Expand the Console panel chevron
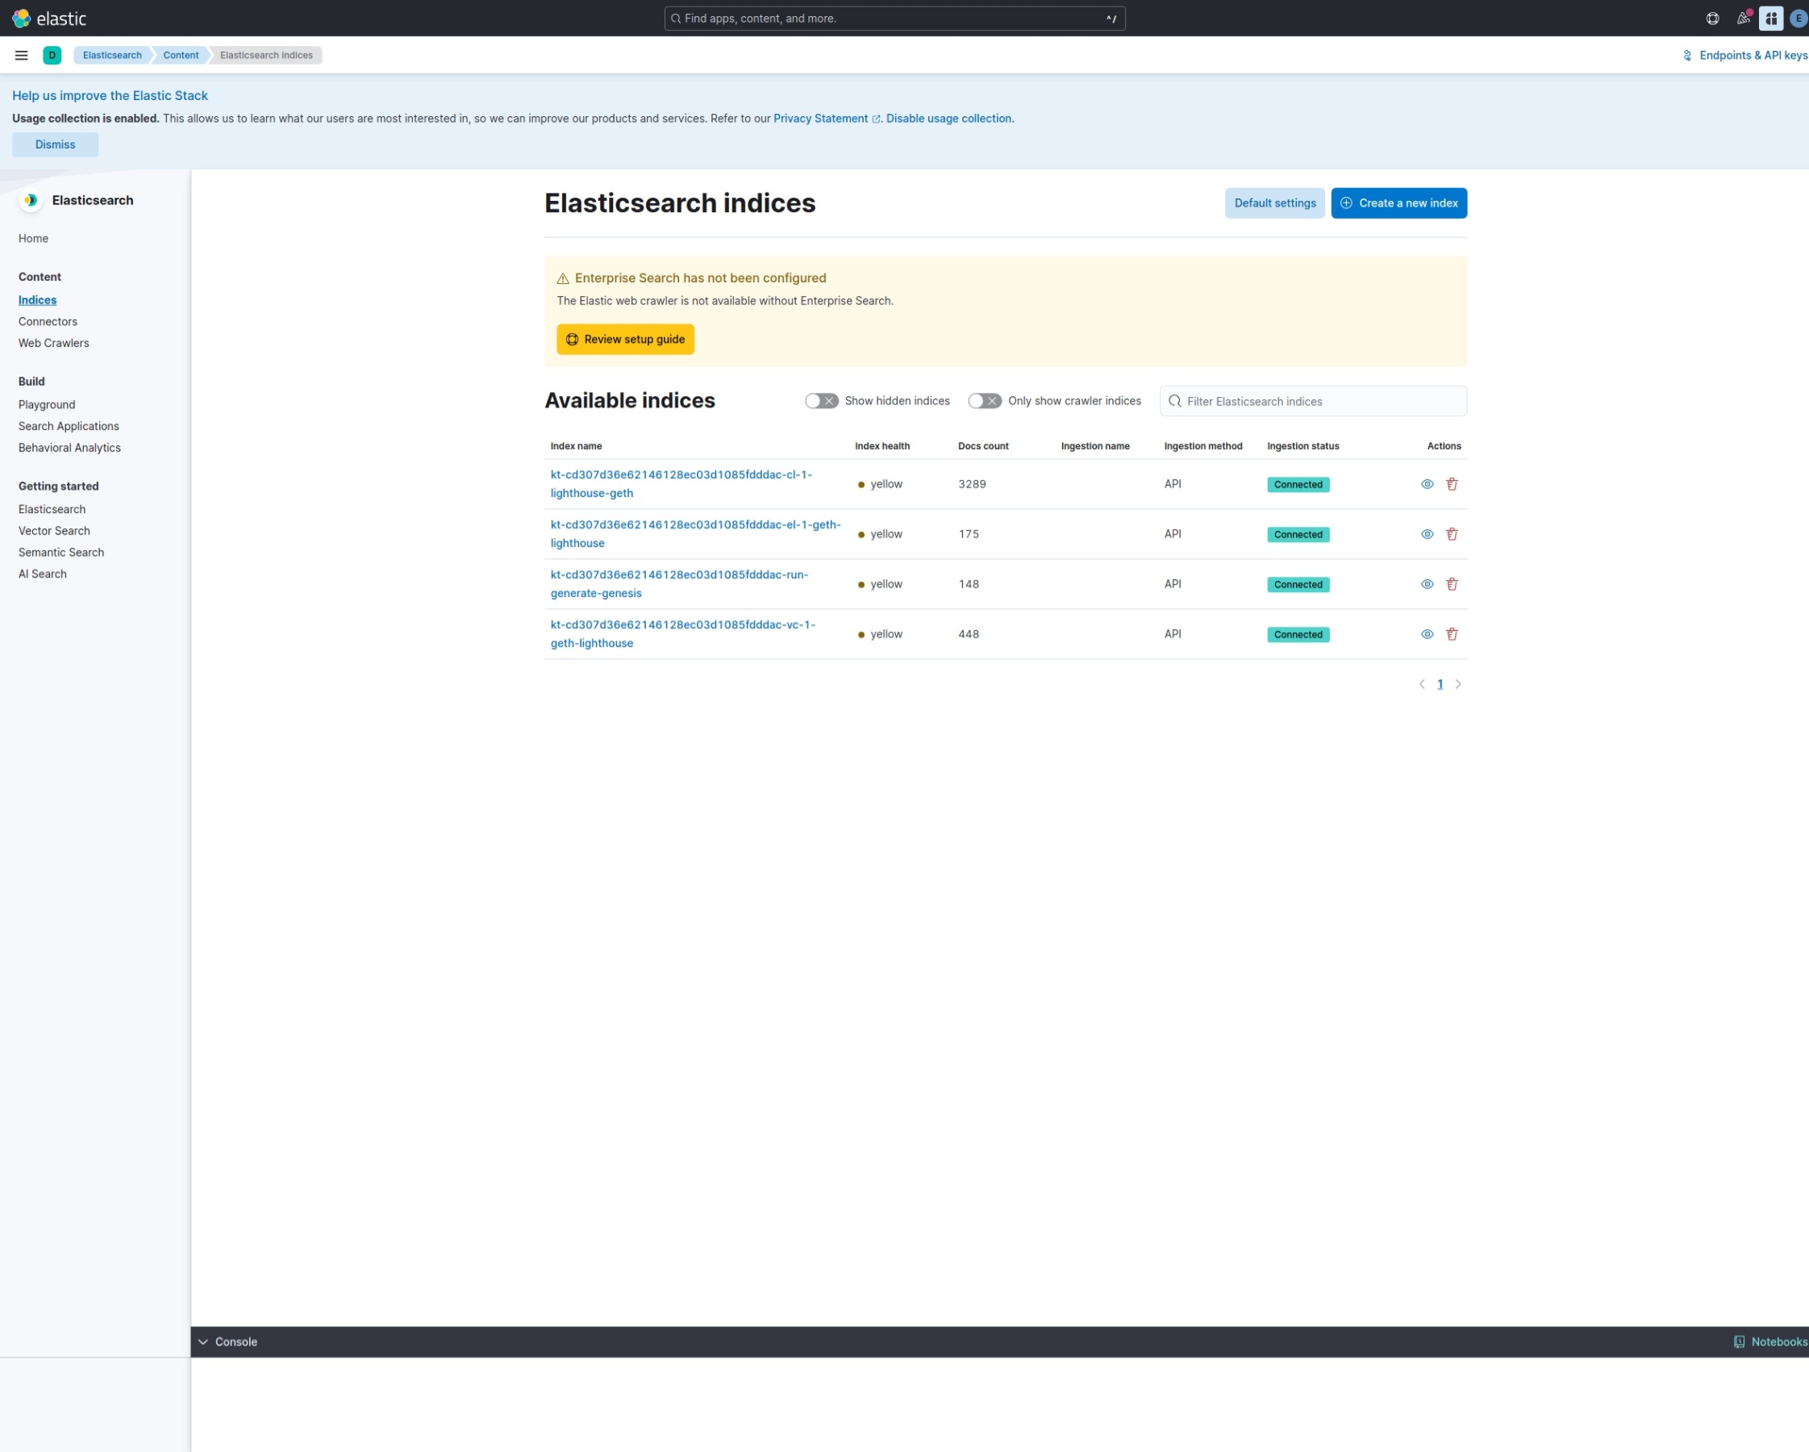The width and height of the screenshot is (1809, 1452). tap(204, 1341)
